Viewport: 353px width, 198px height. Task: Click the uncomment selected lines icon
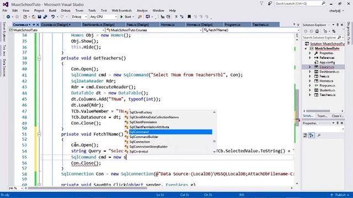tap(181, 17)
